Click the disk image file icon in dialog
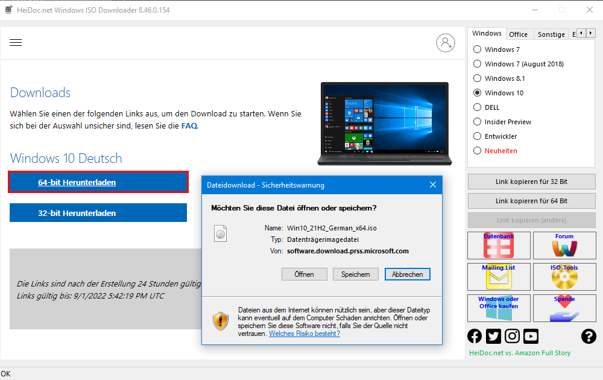 pyautogui.click(x=220, y=233)
